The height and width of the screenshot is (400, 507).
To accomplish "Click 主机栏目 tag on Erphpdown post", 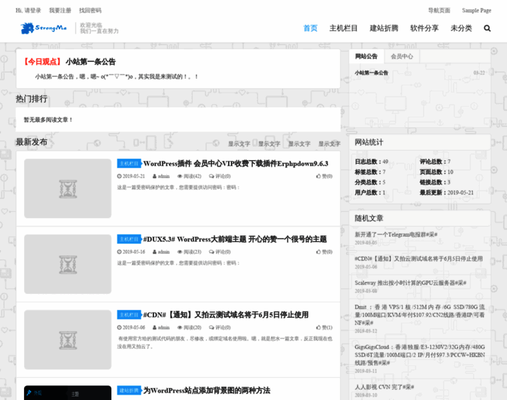I will click(129, 163).
